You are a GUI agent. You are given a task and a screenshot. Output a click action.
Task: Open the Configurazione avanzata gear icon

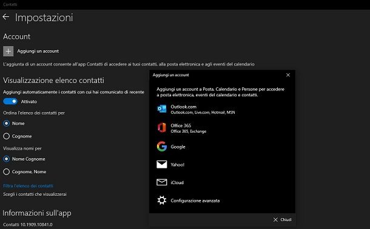pyautogui.click(x=161, y=201)
